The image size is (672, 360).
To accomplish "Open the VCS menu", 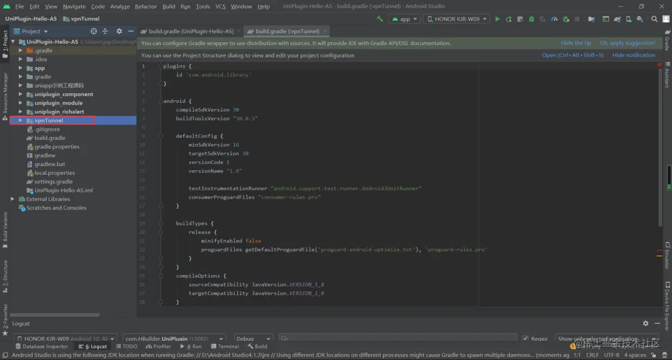I will point(221,6).
